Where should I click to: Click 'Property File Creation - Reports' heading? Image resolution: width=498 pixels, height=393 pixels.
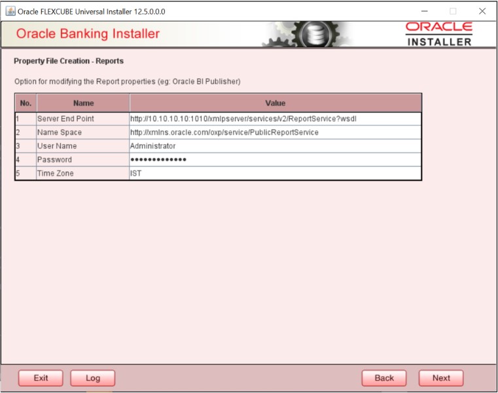[69, 61]
